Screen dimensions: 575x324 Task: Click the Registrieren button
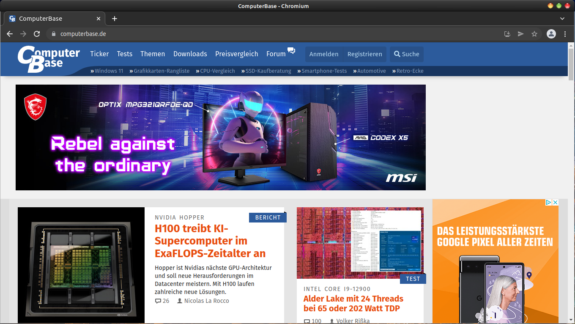[365, 54]
